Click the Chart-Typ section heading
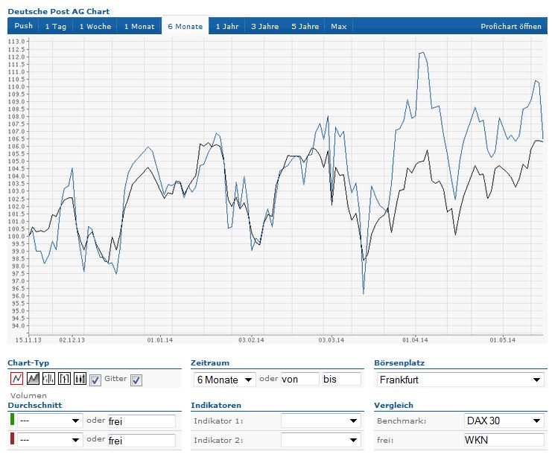 point(28,362)
